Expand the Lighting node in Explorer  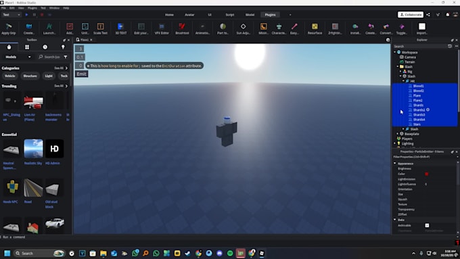(x=395, y=143)
